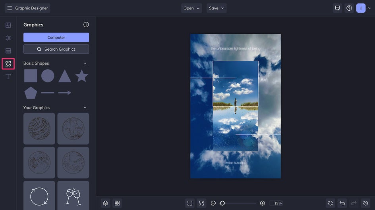Open the Open dropdown menu

coord(191,8)
